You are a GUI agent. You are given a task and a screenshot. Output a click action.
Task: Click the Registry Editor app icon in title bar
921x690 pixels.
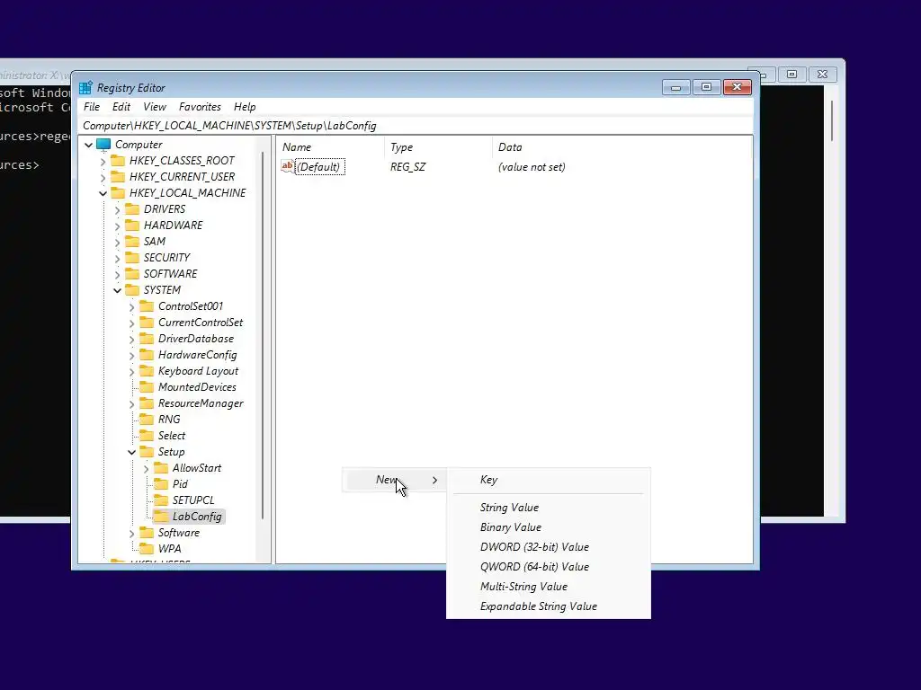click(85, 87)
